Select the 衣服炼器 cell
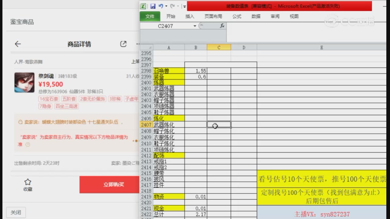Screen dimensions: 390x219 coord(169,94)
